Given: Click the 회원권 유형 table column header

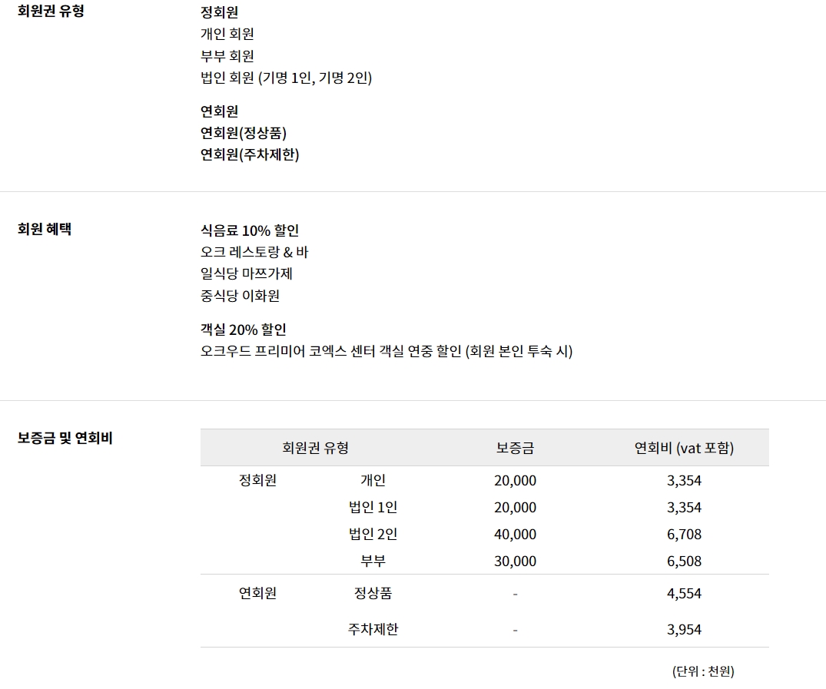Looking at the screenshot, I should pos(316,448).
